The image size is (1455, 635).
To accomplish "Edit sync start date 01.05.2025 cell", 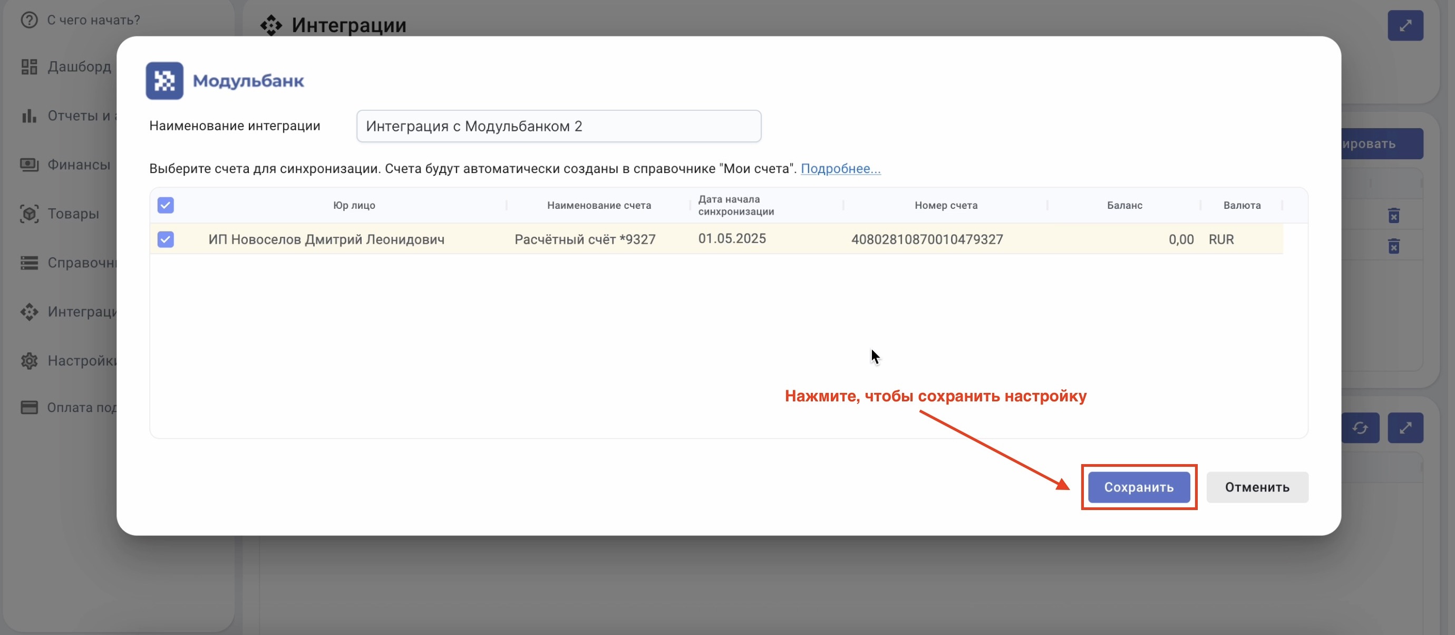I will point(732,238).
